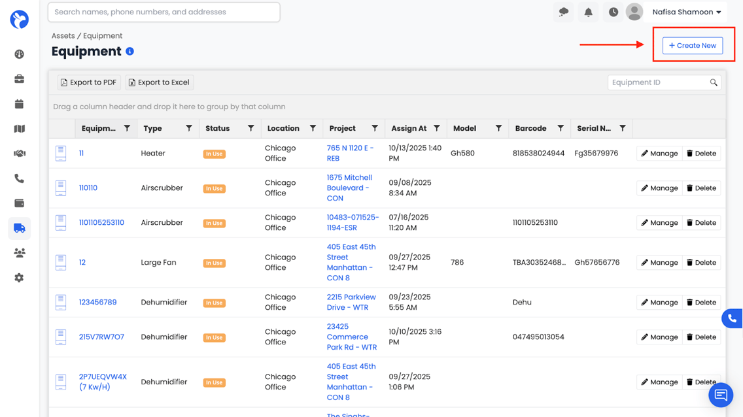The height and width of the screenshot is (417, 743).
Task: Open project 10483-071525-1194-ESR
Action: (353, 222)
